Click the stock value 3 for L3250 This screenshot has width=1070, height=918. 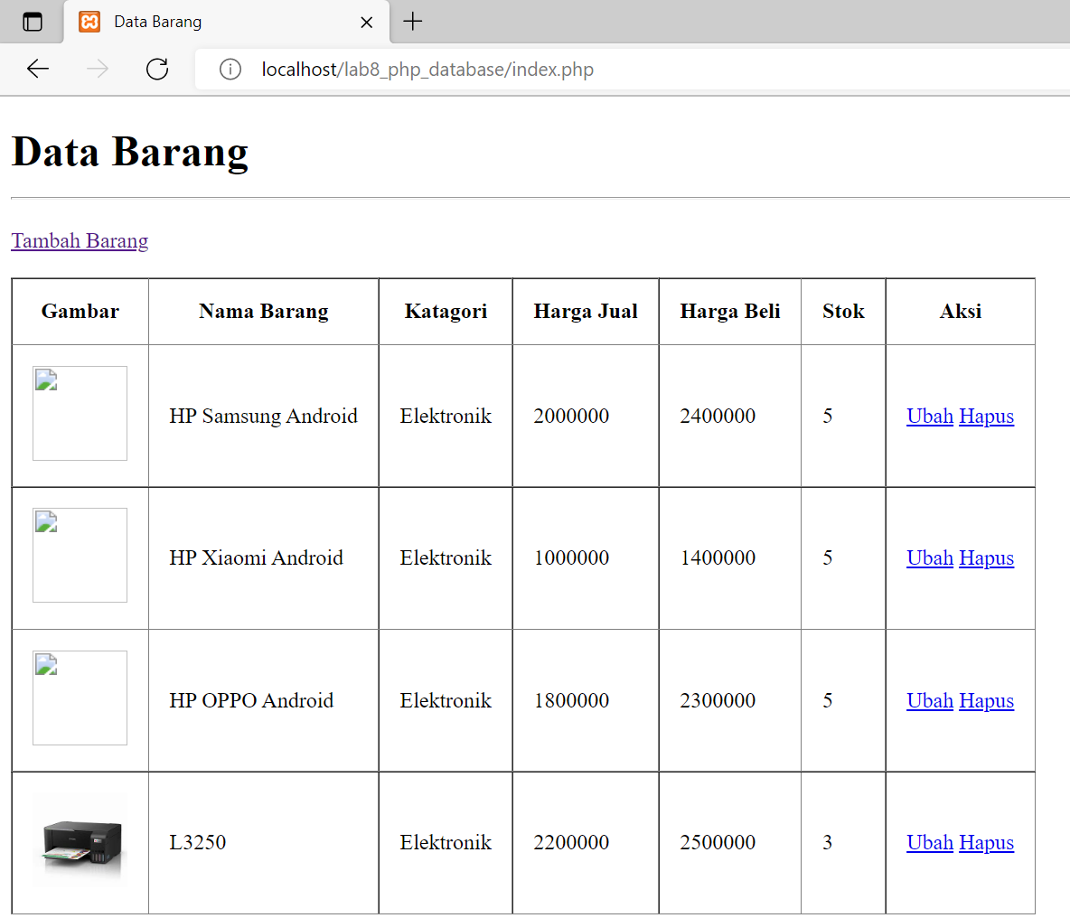coord(827,842)
